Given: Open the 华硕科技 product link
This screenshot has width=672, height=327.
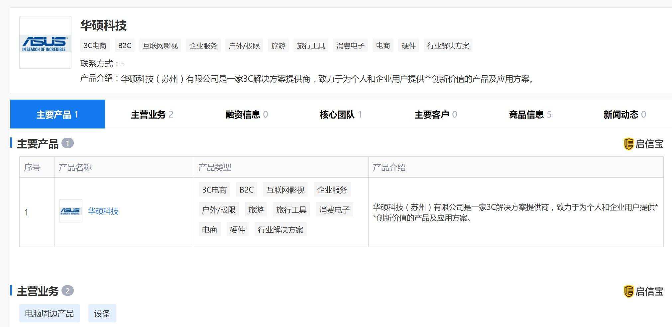Looking at the screenshot, I should coord(103,211).
